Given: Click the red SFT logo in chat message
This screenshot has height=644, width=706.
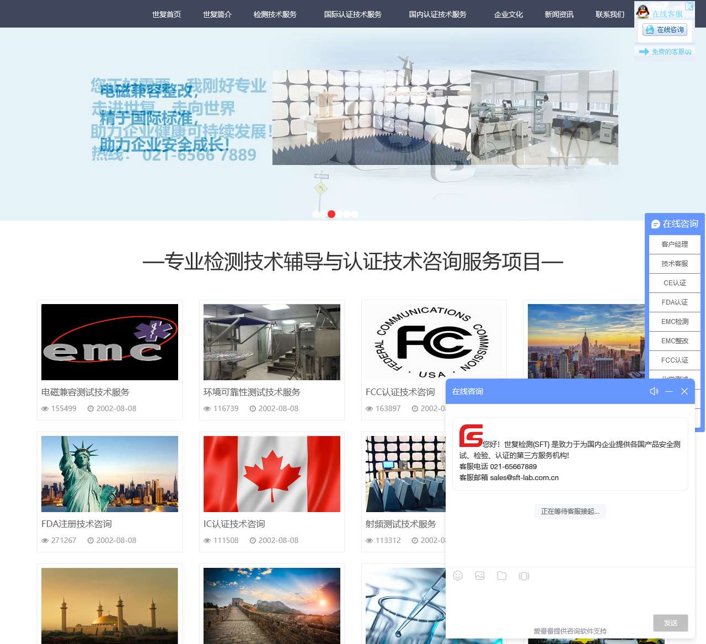Looking at the screenshot, I should tap(471, 435).
